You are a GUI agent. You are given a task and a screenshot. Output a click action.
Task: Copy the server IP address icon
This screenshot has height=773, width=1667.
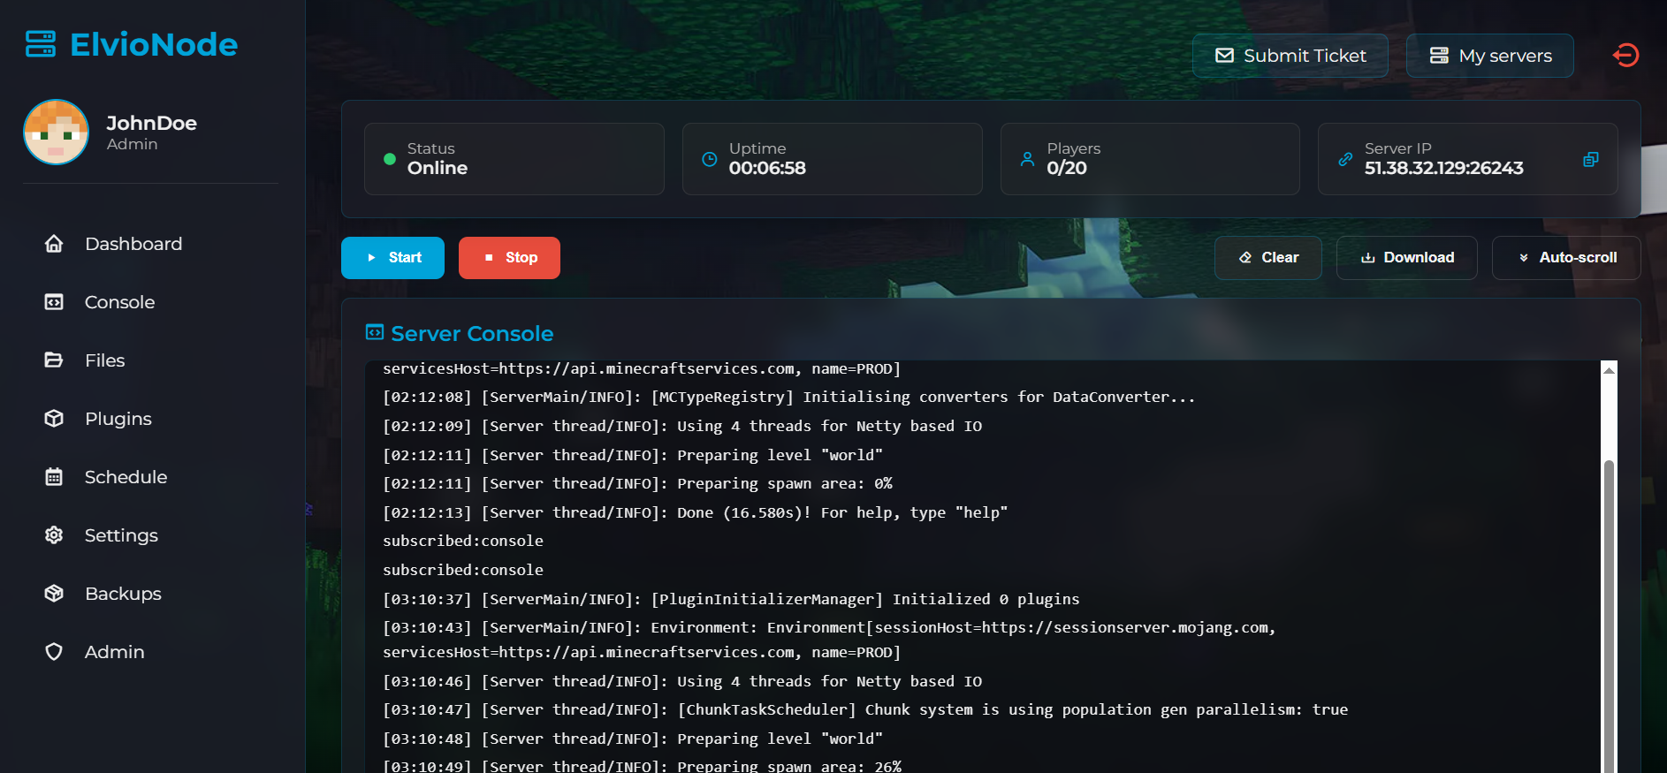1591,159
